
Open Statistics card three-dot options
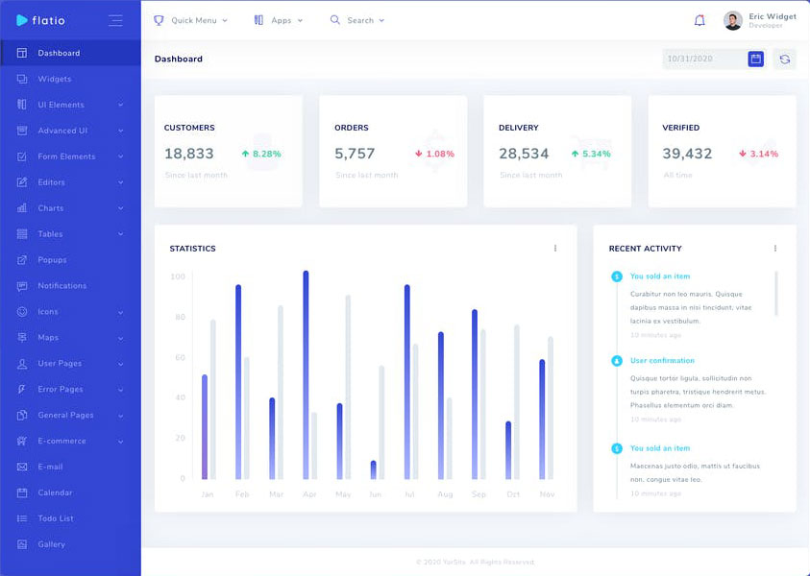click(x=555, y=249)
